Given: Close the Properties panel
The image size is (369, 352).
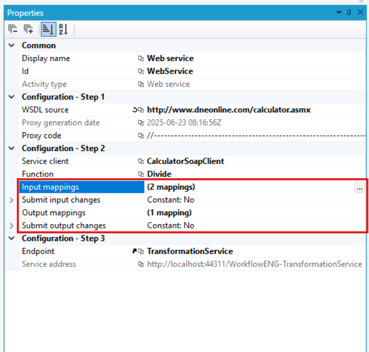Looking at the screenshot, I should [x=360, y=12].
